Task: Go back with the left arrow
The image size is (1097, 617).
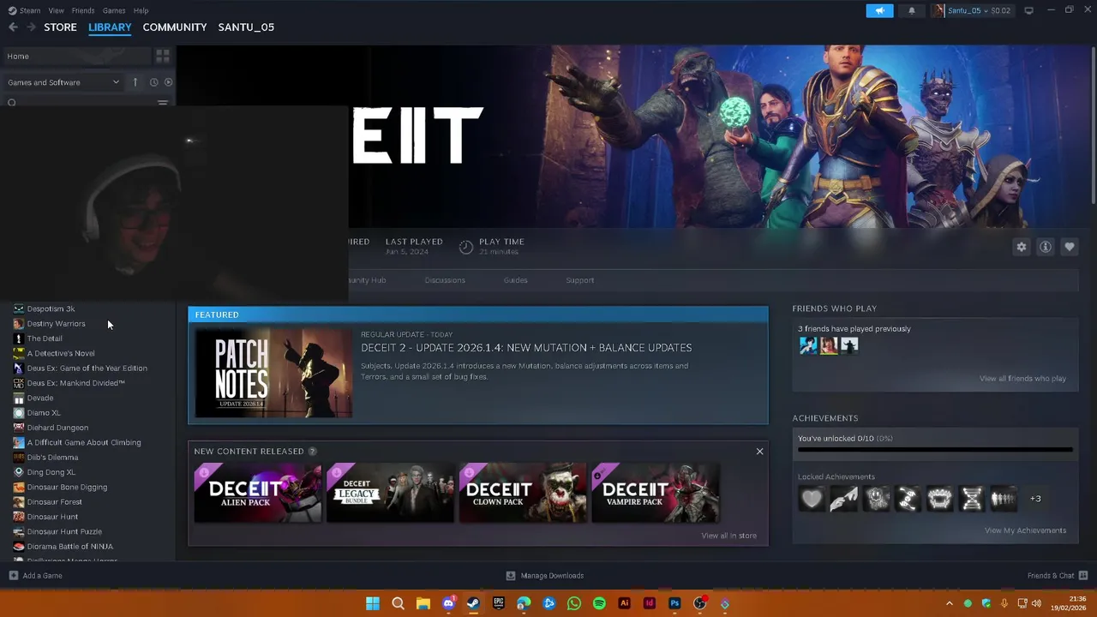Action: pyautogui.click(x=13, y=27)
